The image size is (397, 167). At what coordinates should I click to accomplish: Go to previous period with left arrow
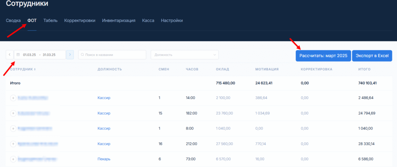click(x=10, y=55)
